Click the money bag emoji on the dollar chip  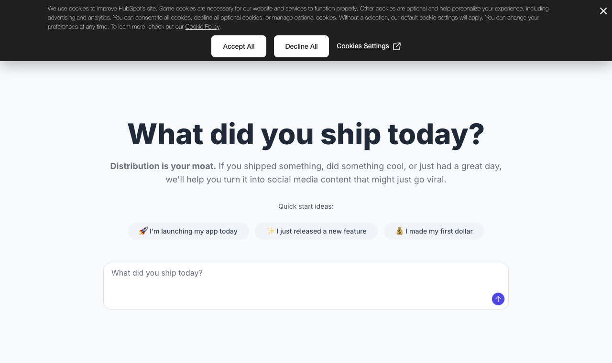[400, 231]
